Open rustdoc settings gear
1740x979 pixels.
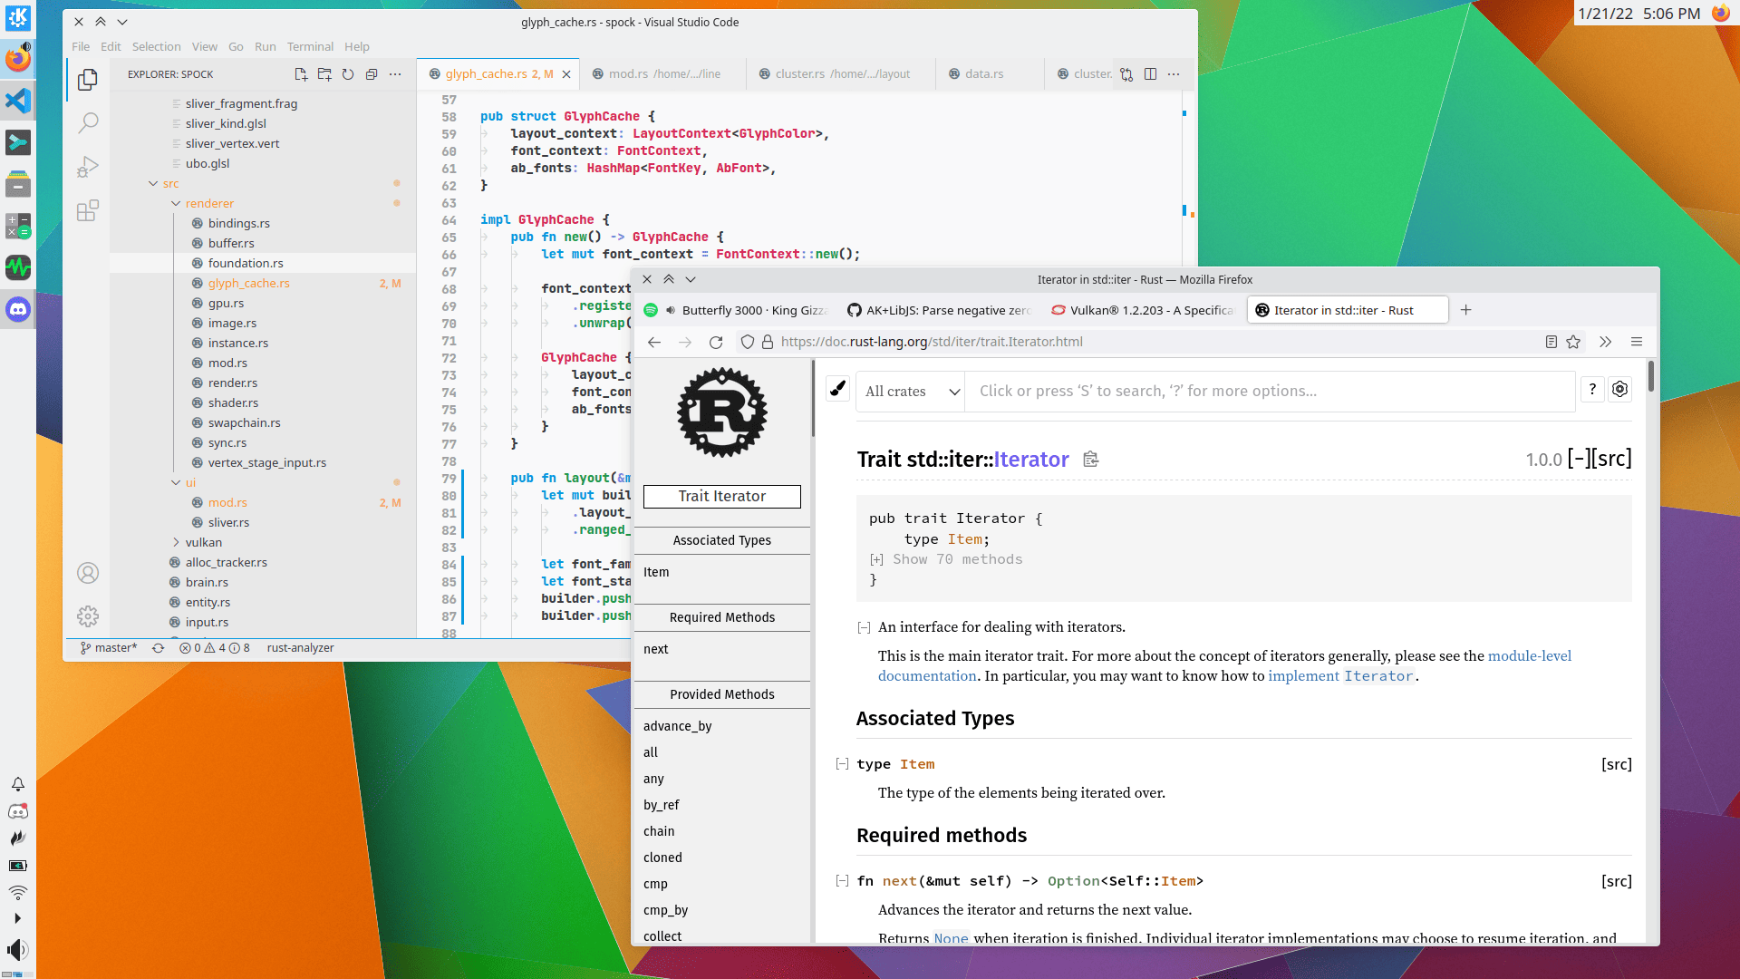pyautogui.click(x=1619, y=389)
